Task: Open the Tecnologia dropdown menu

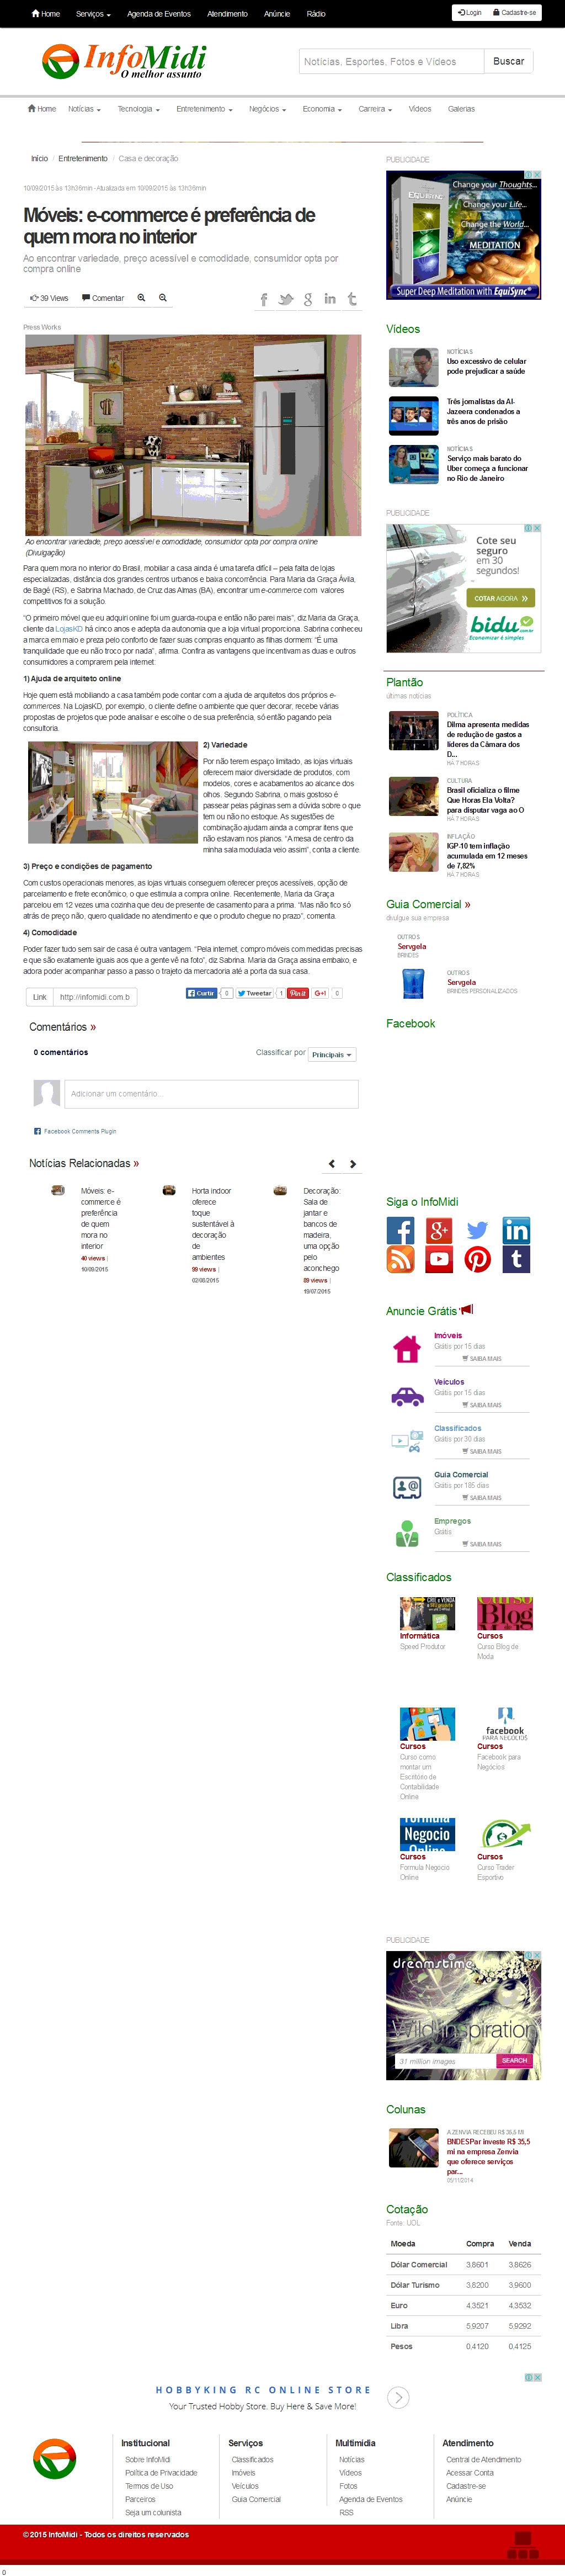Action: [138, 109]
